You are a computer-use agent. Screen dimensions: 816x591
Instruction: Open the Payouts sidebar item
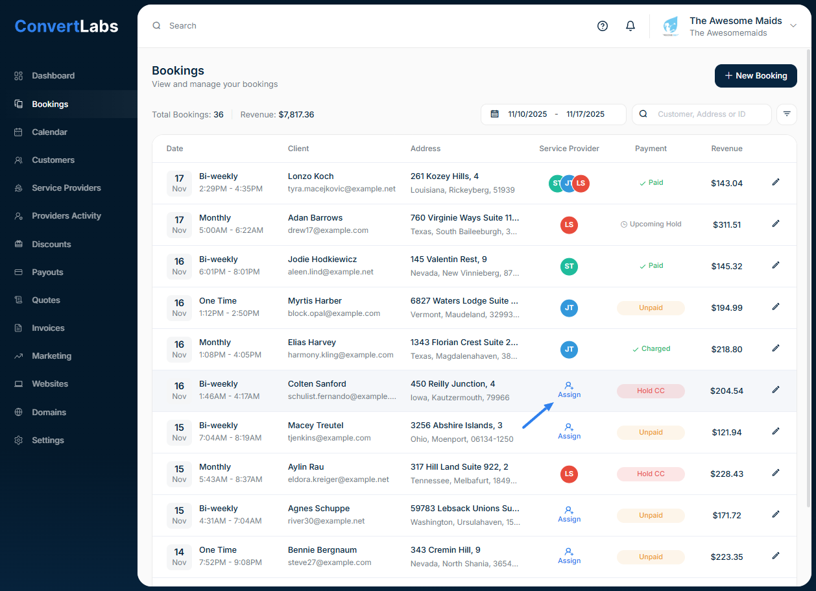tap(47, 272)
